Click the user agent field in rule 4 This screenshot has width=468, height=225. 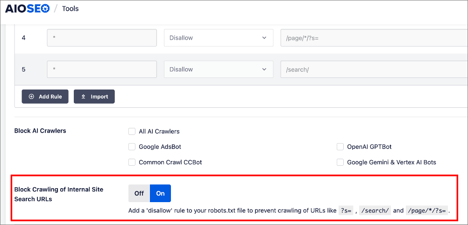(102, 38)
